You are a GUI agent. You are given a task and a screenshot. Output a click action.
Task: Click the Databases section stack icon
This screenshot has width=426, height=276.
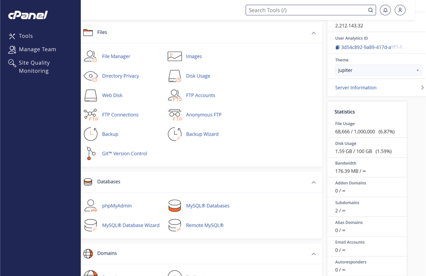click(x=88, y=182)
